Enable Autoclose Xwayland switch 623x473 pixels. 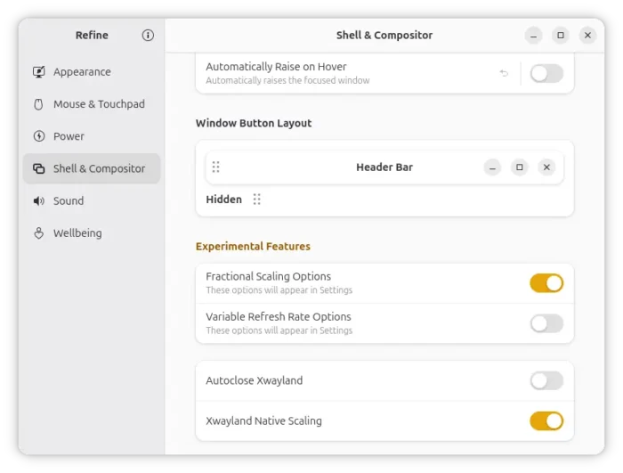[546, 381]
